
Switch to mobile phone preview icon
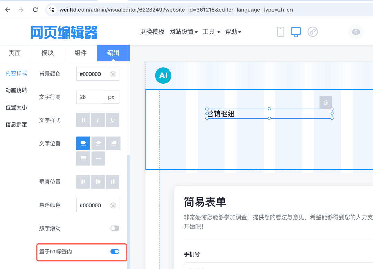(x=280, y=32)
